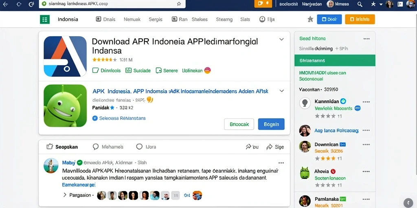Click the Dimlools link
417x208 pixels.
pyautogui.click(x=106, y=71)
